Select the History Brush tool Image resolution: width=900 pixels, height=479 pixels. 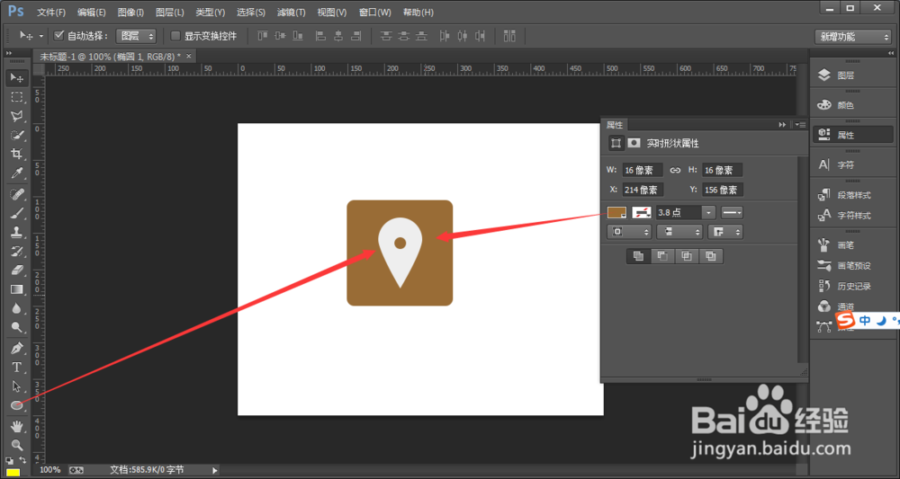16,252
